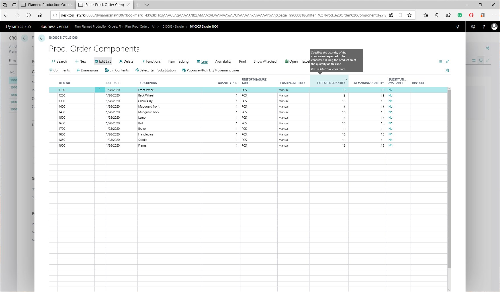Open the user account avatar
Screen dimensions: 500x292
click(x=494, y=26)
